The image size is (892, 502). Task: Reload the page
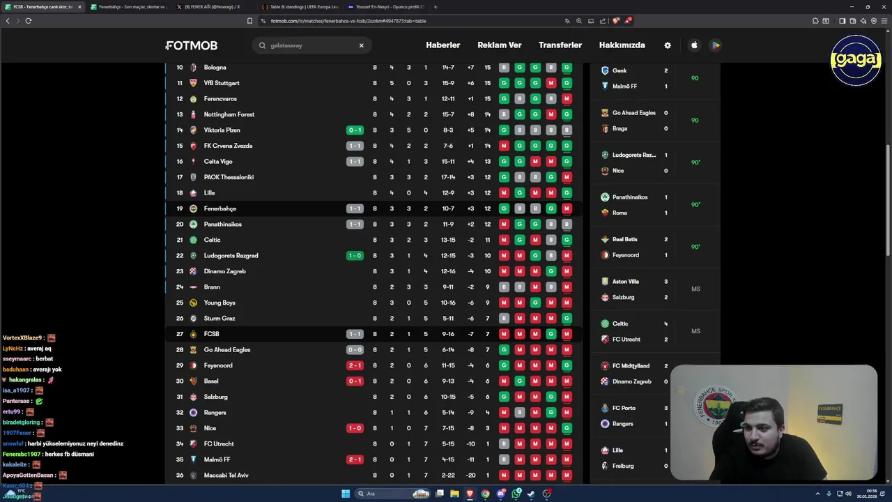29,21
